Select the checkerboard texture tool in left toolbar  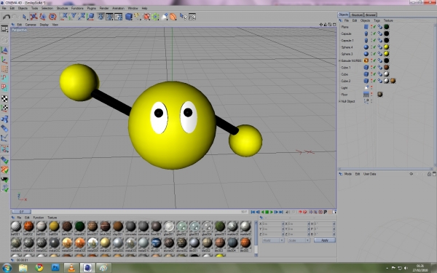[4, 98]
